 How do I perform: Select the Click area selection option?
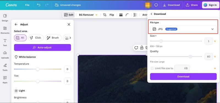coord(36,38)
